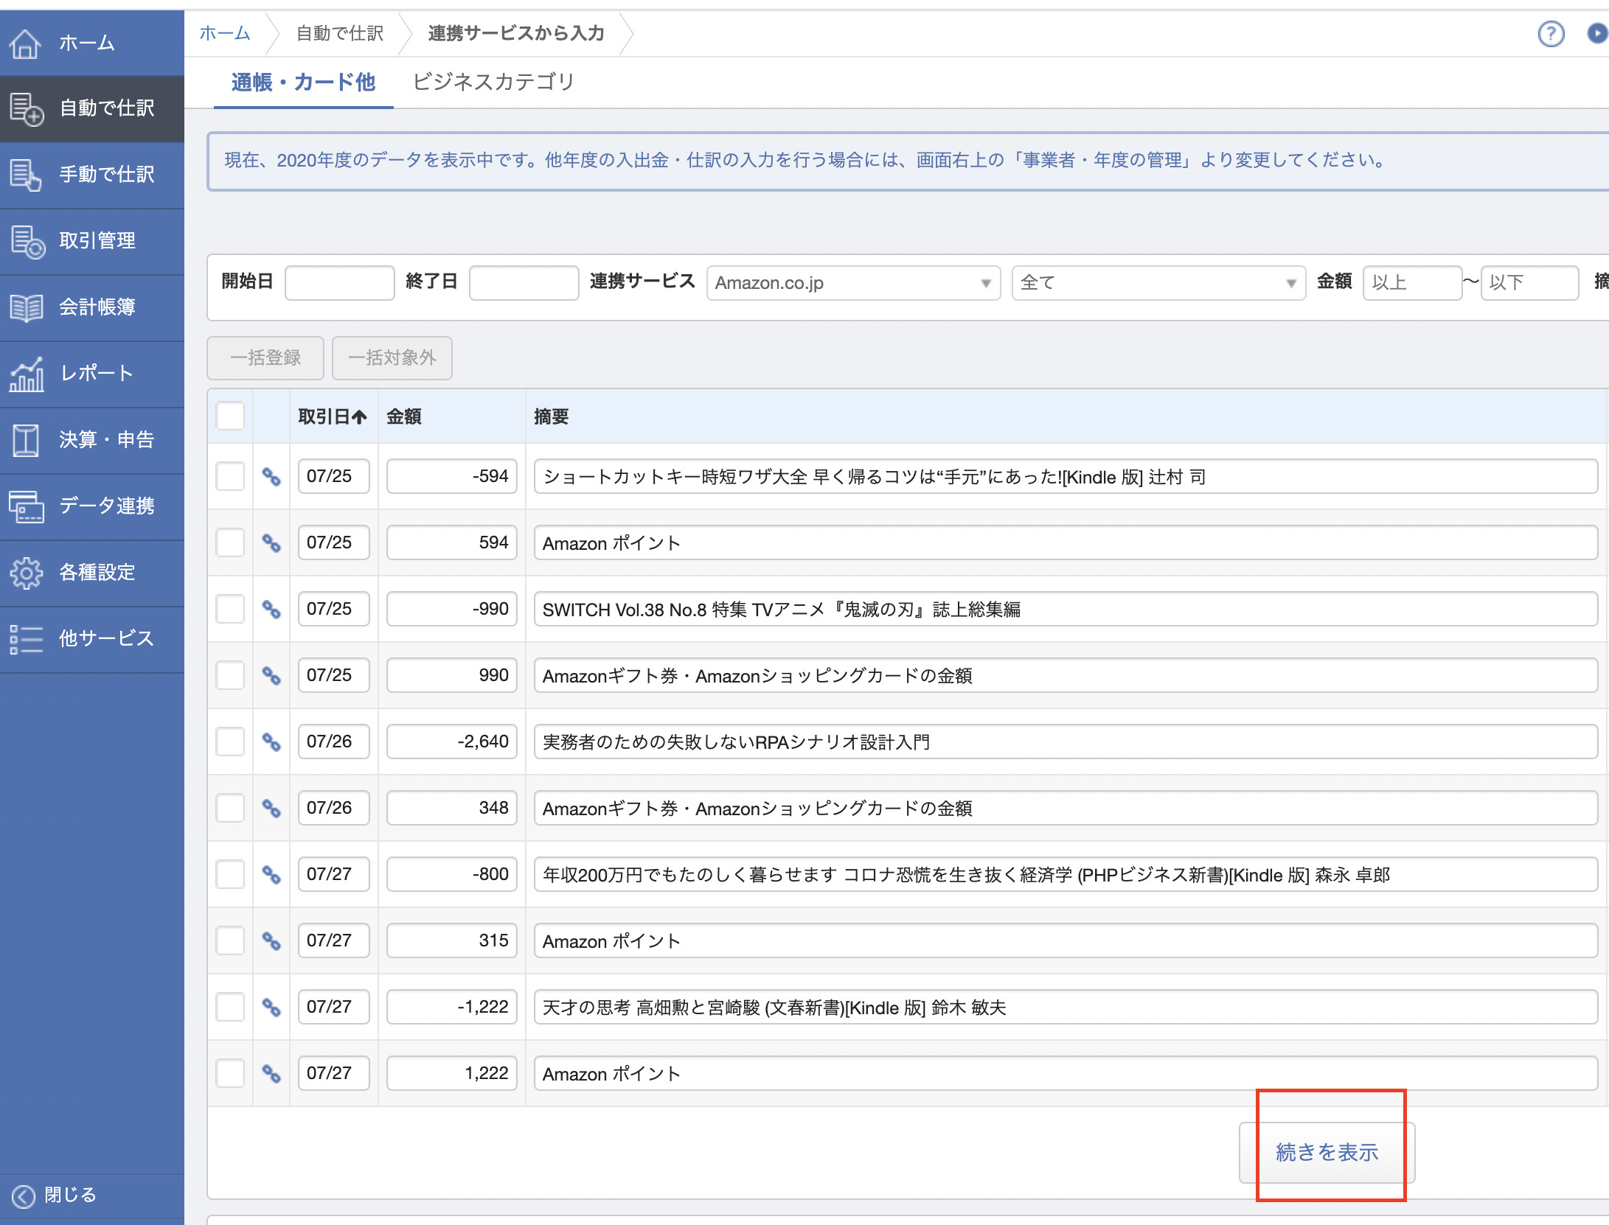
Task: Open 手動で仕訳 sidebar icon
Action: [25, 175]
